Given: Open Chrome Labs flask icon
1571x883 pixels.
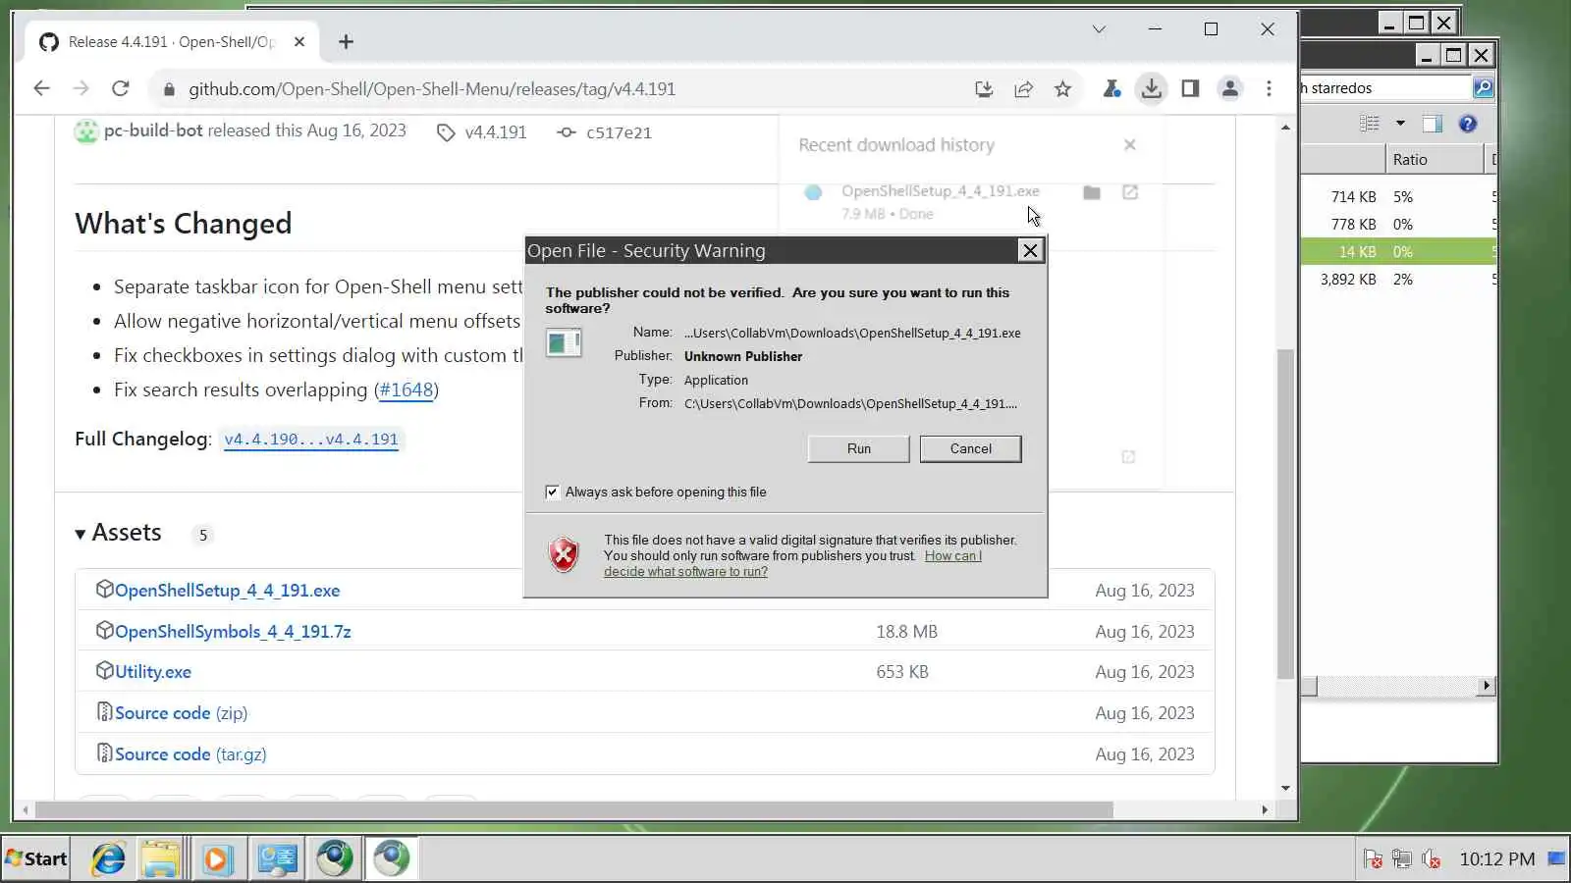Looking at the screenshot, I should point(1111,89).
